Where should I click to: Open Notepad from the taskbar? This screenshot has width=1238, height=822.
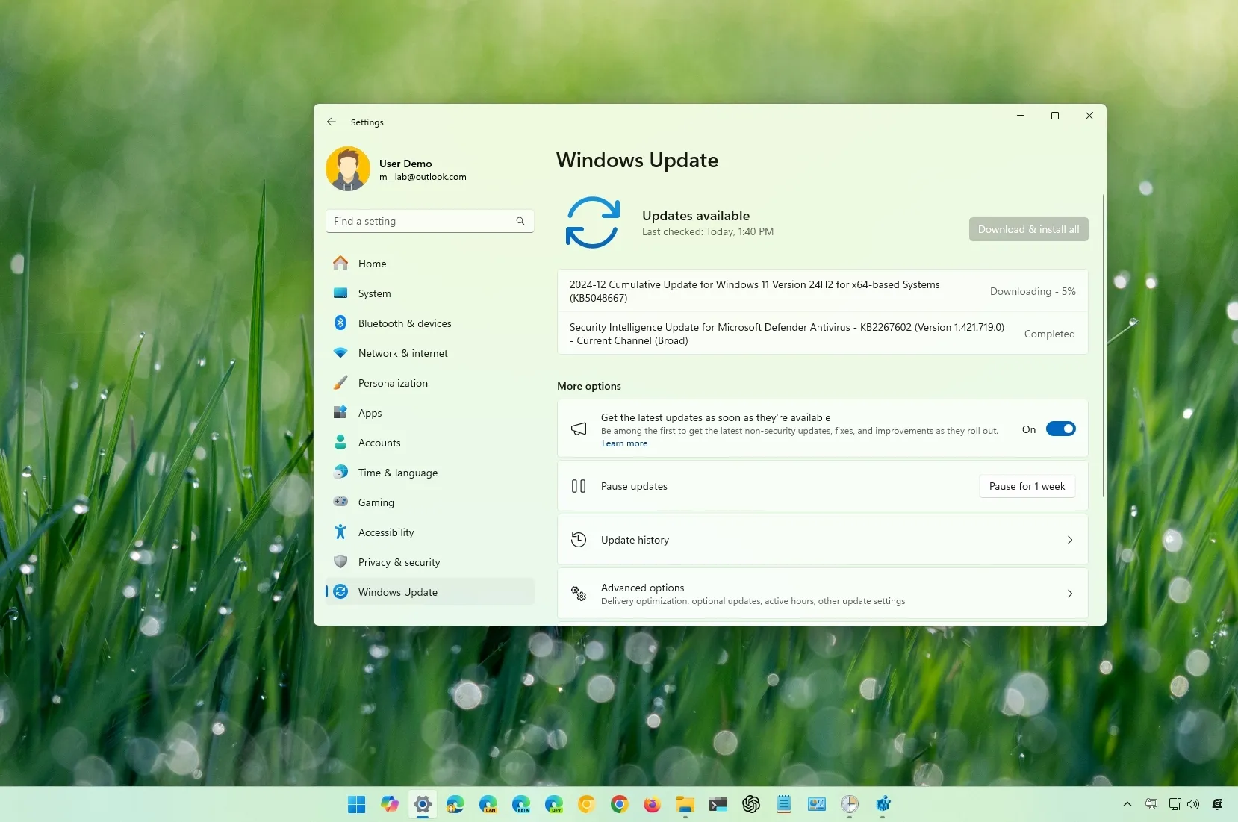click(x=784, y=804)
